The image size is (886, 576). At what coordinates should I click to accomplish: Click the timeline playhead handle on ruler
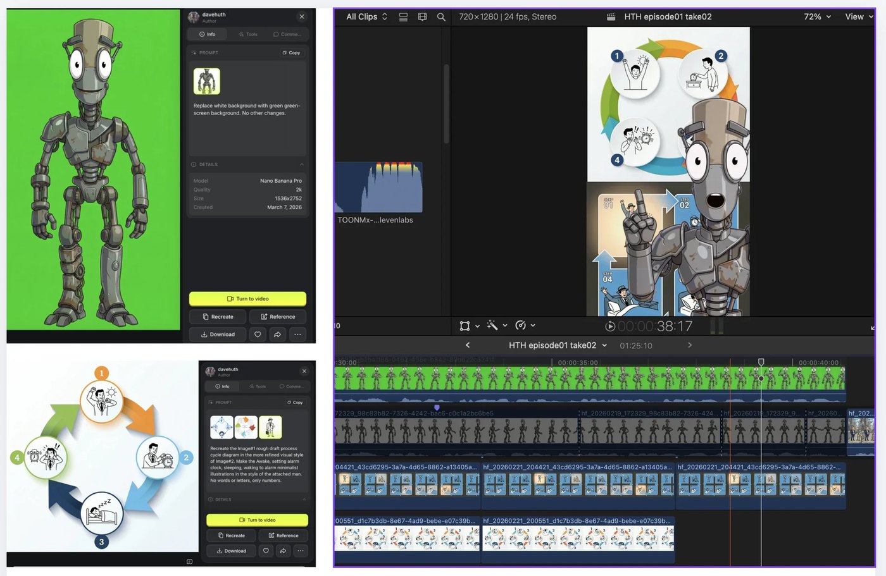point(761,362)
